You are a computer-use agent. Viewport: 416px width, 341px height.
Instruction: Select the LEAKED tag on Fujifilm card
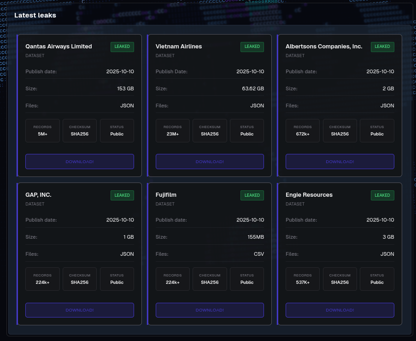pos(252,195)
